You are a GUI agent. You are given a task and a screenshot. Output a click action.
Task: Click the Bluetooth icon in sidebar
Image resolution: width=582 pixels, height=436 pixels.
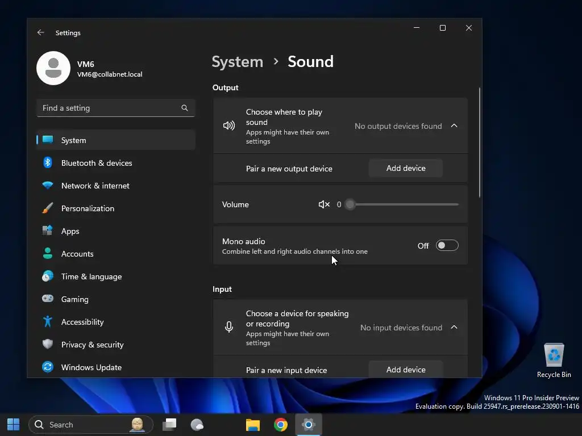pos(48,162)
